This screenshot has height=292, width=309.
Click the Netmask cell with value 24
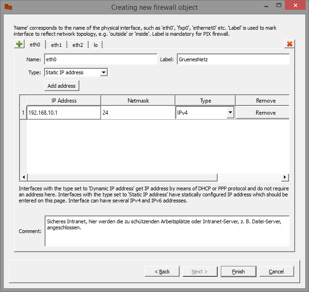(x=138, y=113)
